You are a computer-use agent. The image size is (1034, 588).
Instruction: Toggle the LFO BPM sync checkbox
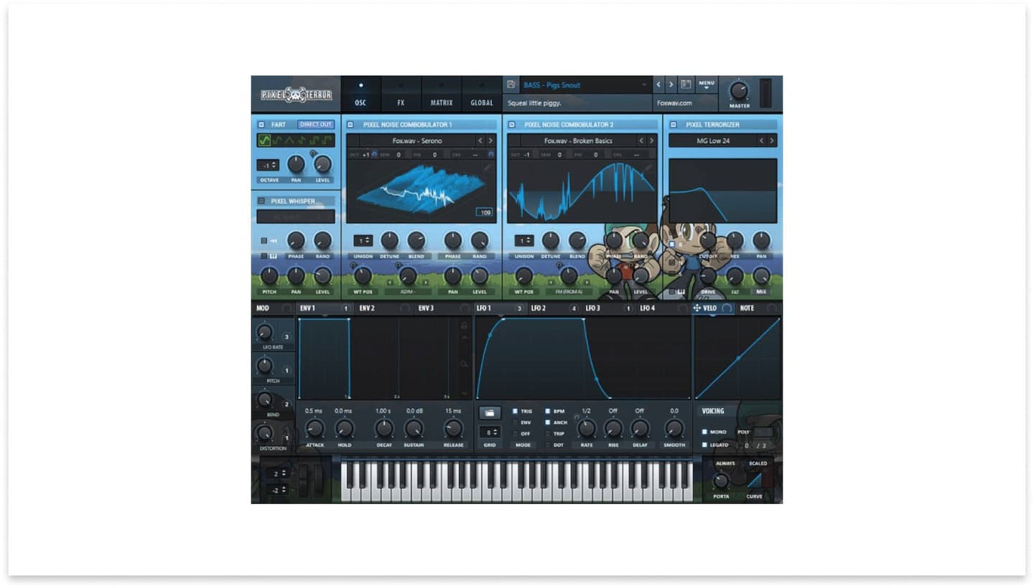pos(548,412)
